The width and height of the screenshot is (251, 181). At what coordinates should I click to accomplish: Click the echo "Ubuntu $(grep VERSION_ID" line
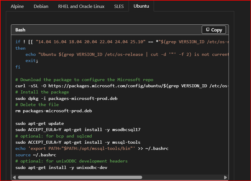point(127,55)
